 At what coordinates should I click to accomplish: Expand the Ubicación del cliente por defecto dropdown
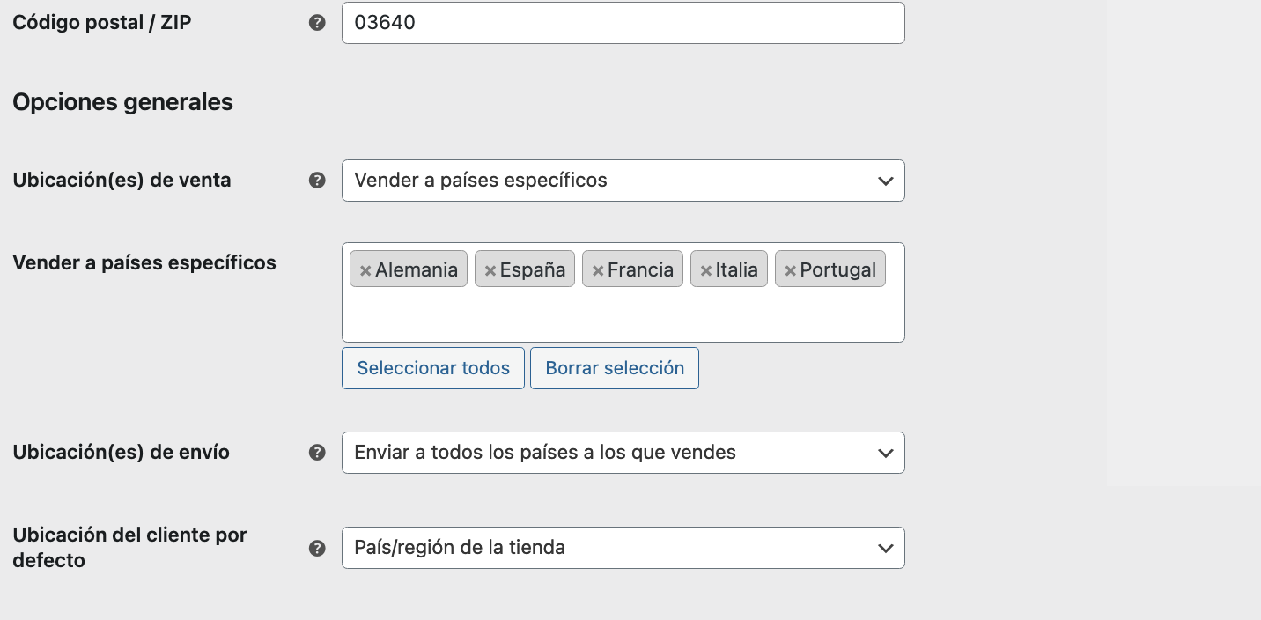[x=623, y=548]
